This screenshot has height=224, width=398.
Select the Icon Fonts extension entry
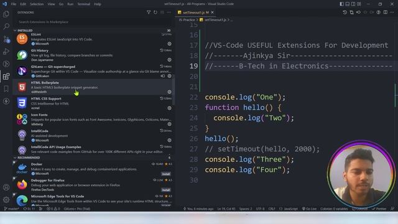[x=93, y=119]
